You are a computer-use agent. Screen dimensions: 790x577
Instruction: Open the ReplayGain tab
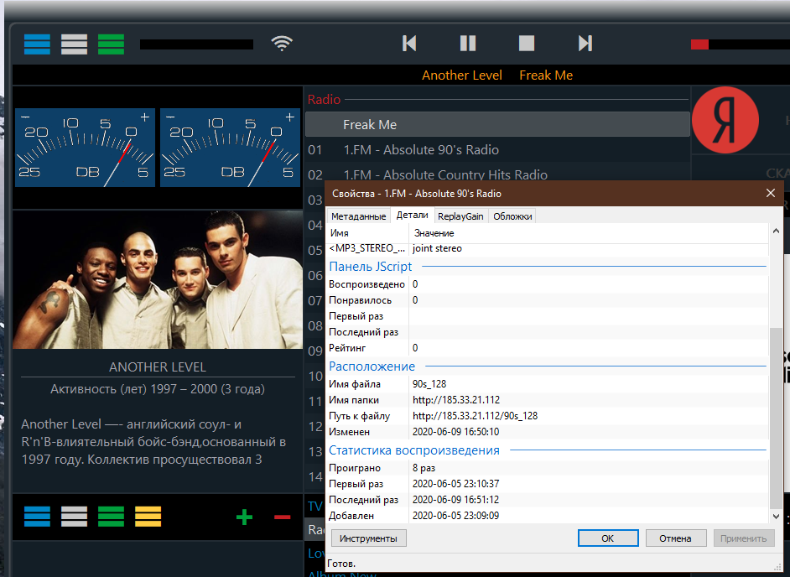460,216
